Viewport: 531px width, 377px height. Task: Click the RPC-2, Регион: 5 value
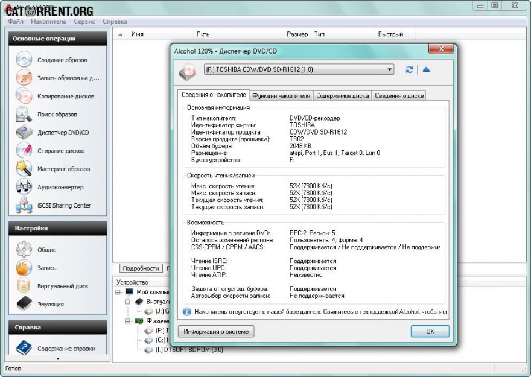click(x=312, y=233)
